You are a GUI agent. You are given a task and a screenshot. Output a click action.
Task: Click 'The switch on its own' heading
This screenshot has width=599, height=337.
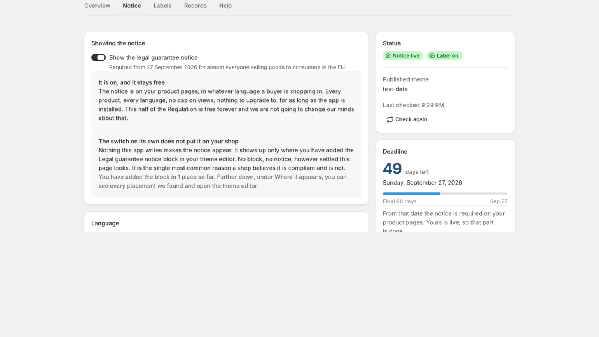point(168,141)
